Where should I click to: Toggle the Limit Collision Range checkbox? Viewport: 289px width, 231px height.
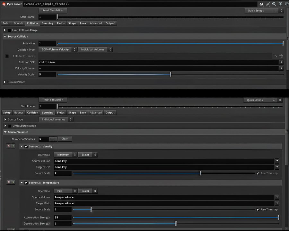pos(9,30)
